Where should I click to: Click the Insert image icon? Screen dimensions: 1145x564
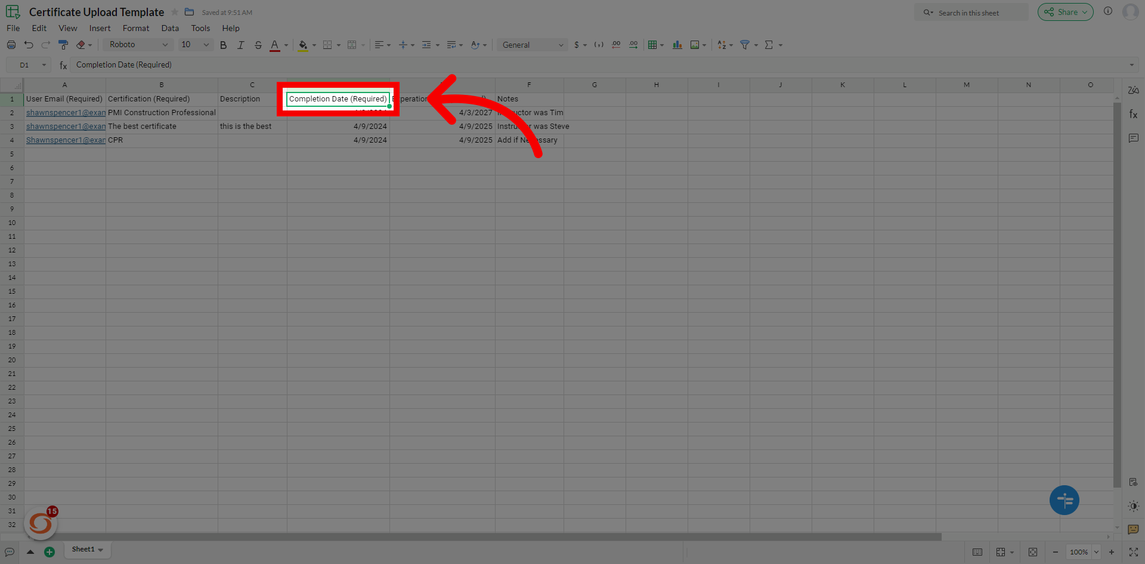click(695, 45)
